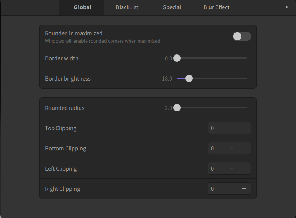This screenshot has width=296, height=218.
Task: Decrement Left Clipping value
Action: pos(231,168)
